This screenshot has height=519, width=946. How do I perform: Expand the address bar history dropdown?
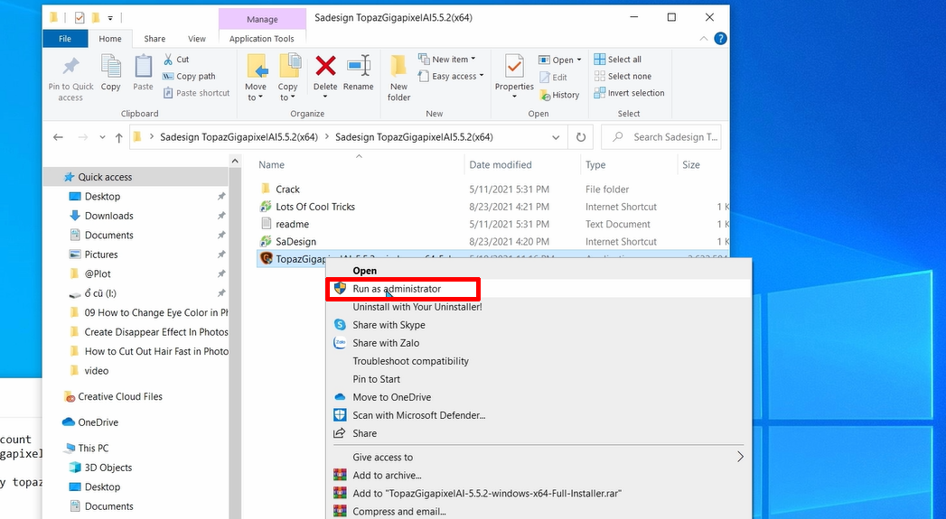(x=556, y=137)
